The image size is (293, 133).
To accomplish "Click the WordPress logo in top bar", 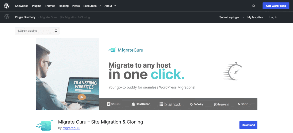I will (x=7, y=6).
